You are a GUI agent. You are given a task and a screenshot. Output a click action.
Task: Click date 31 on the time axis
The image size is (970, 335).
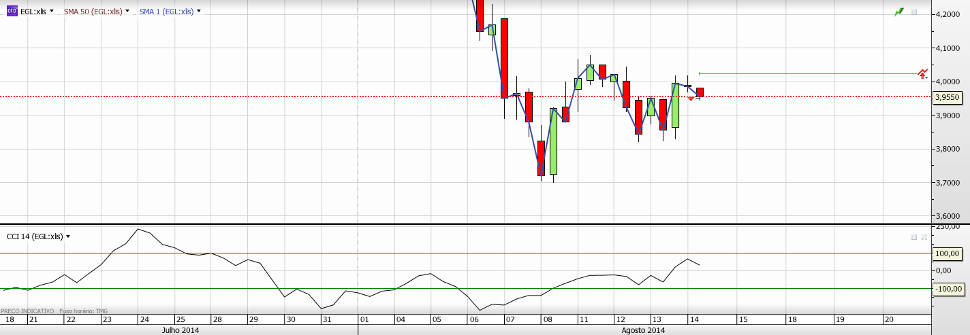pos(326,319)
